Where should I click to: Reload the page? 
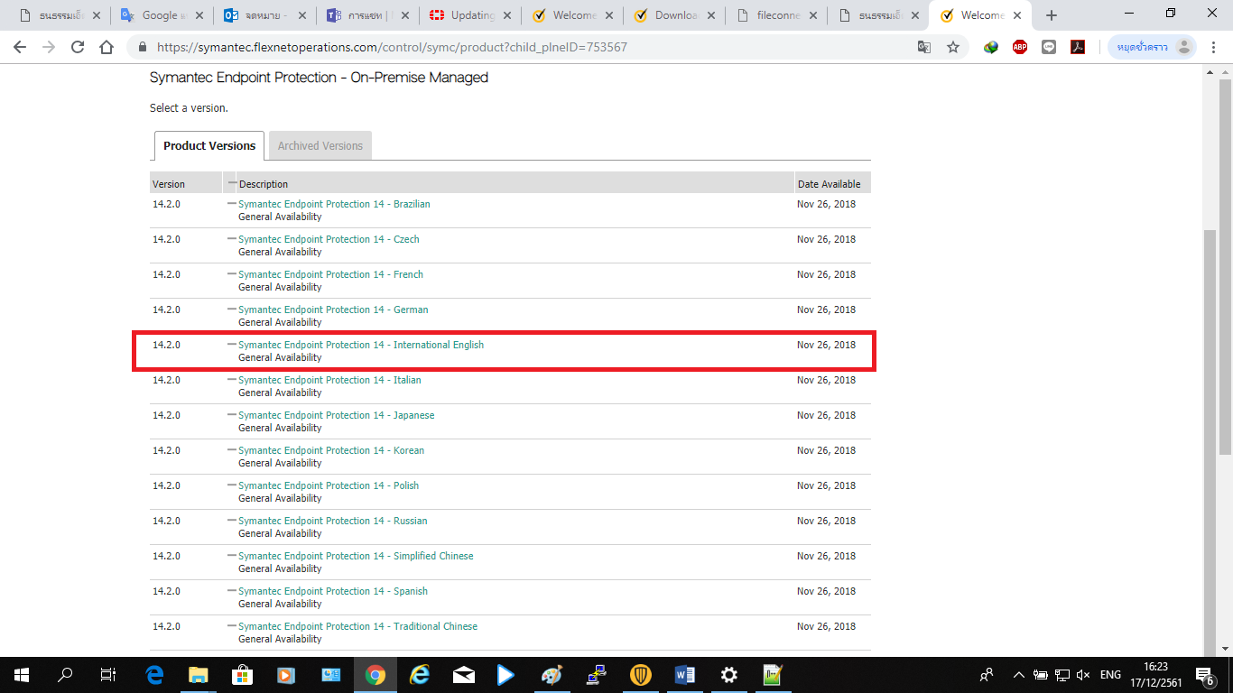pos(78,48)
